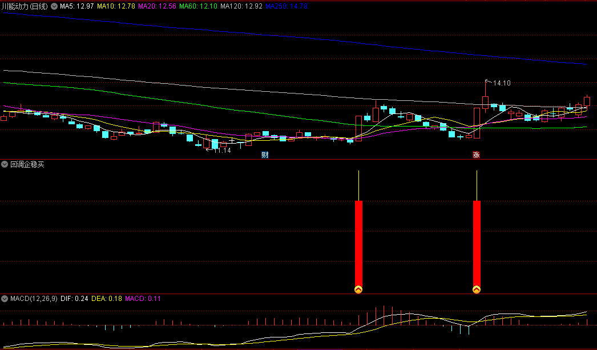Click the MA10: 12.78 label
The image size is (597, 350).
tap(116, 6)
